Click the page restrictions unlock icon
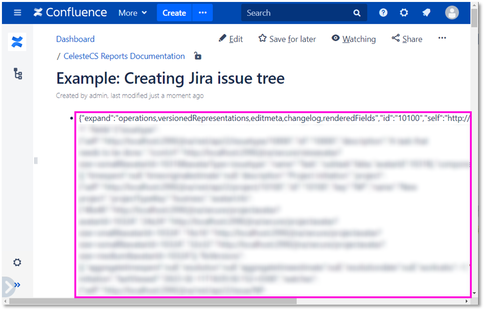 pyautogui.click(x=198, y=56)
